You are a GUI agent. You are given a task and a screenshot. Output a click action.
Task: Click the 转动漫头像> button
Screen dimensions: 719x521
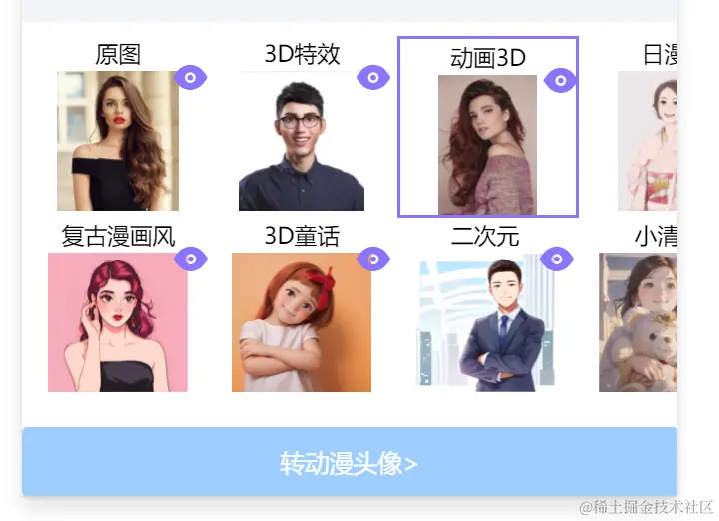coord(350,461)
